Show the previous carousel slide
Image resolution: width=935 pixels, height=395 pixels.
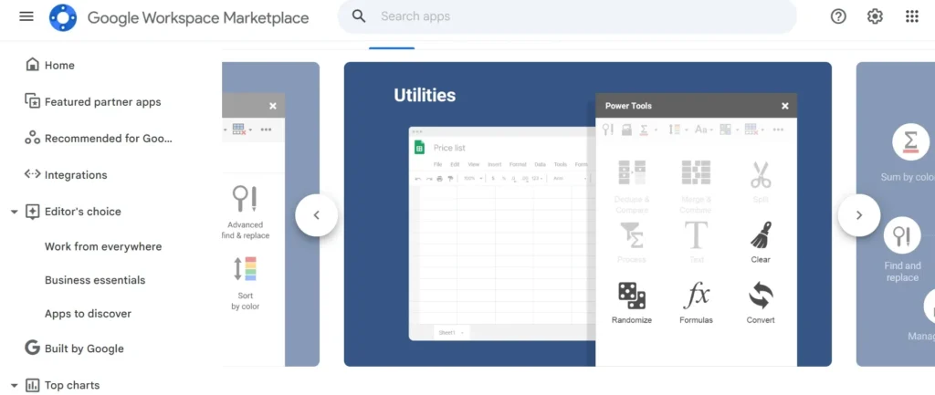tap(317, 215)
